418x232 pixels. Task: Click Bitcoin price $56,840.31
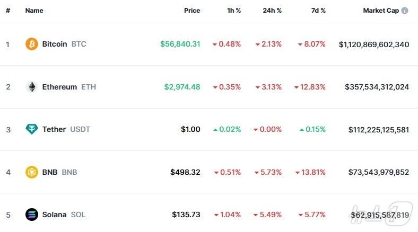pyautogui.click(x=180, y=44)
